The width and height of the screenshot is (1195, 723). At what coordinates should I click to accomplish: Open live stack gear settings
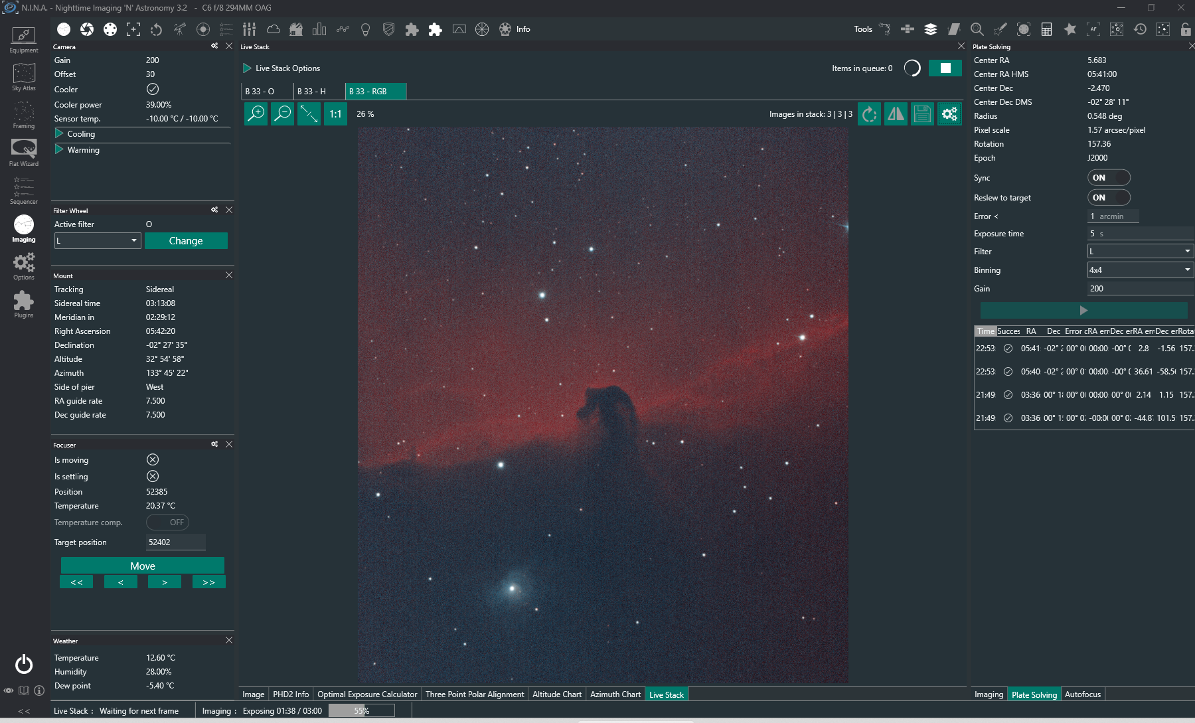tap(949, 114)
